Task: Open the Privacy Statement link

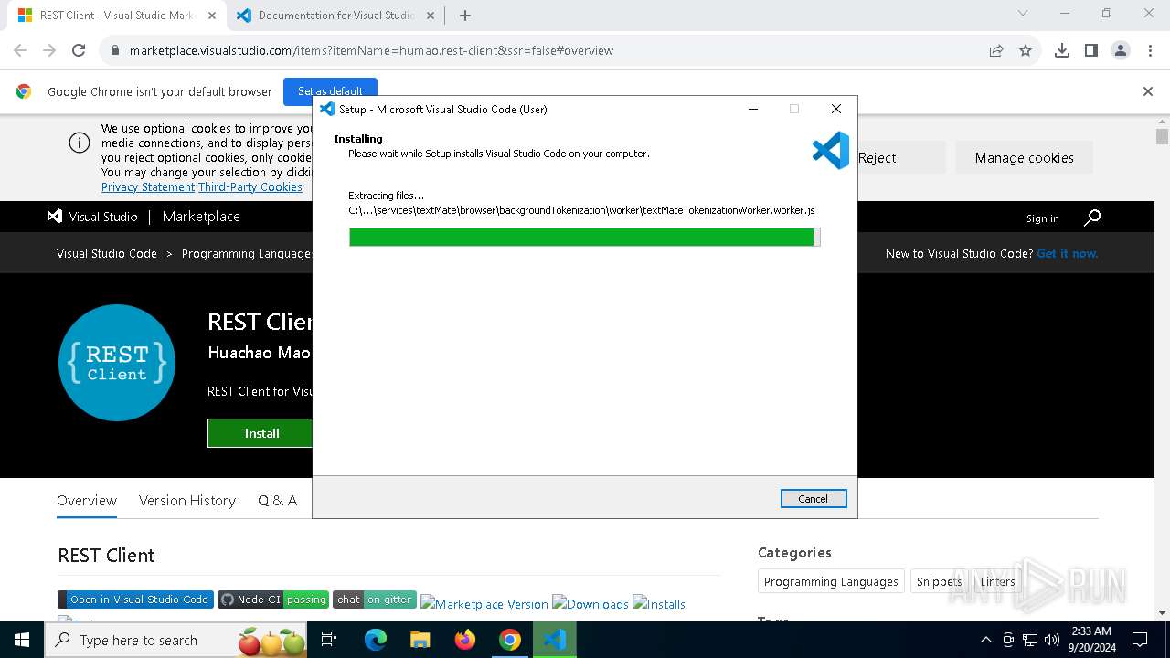Action: click(148, 187)
